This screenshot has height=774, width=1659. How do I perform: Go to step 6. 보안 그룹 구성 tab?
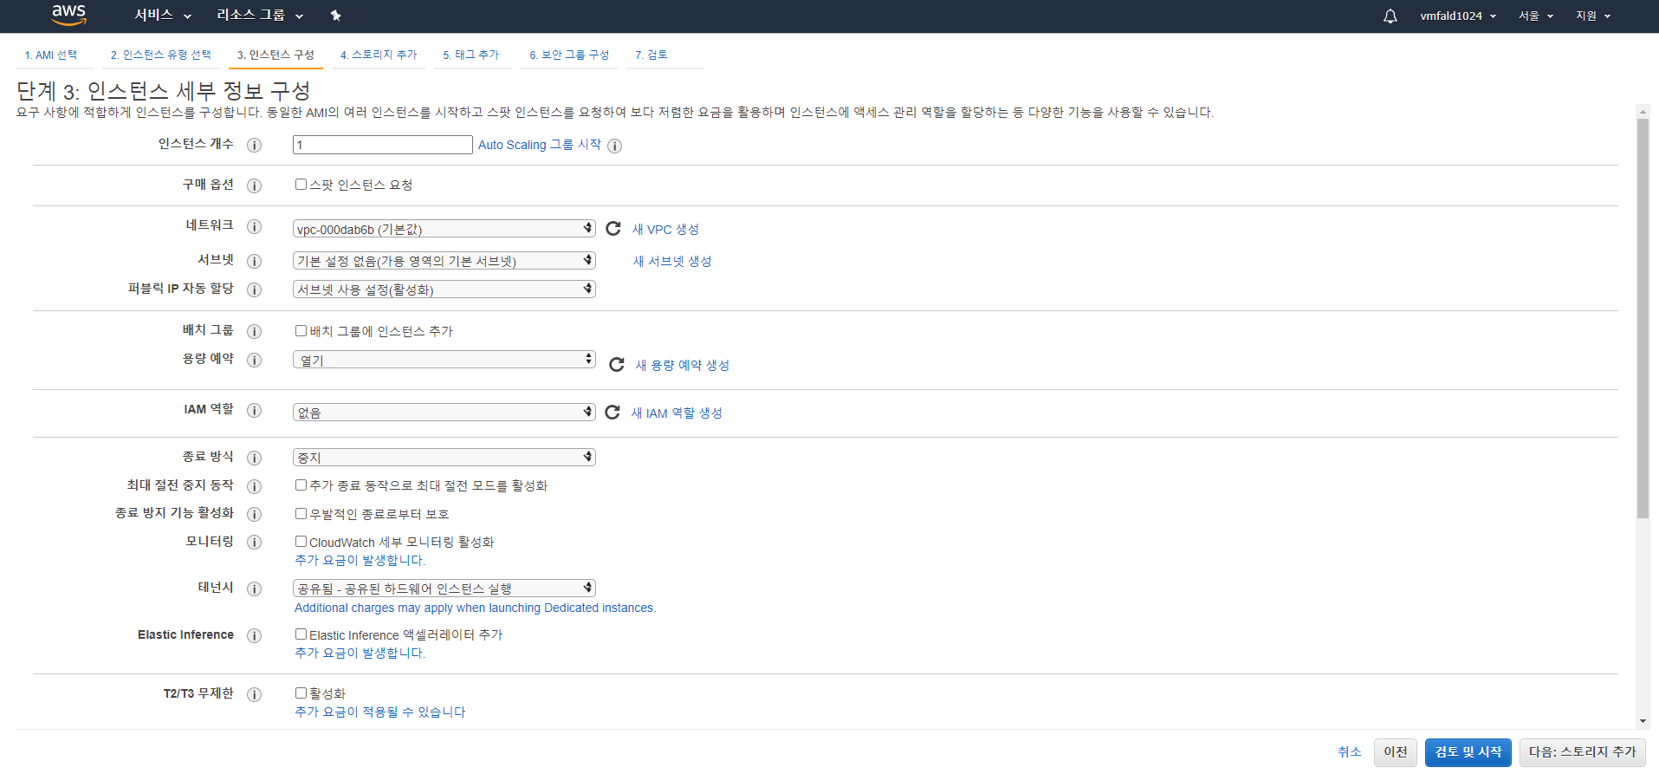569,55
